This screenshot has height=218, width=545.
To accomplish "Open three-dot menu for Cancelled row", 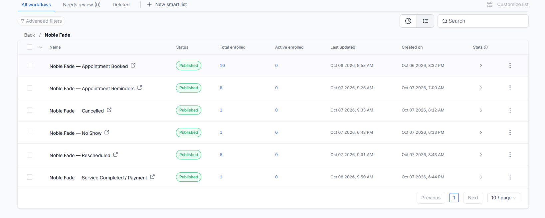I will pyautogui.click(x=510, y=110).
